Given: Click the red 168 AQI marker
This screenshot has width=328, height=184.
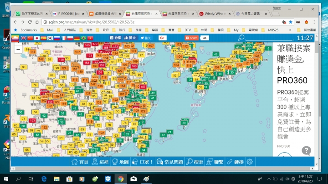Looking at the screenshot, I should pyautogui.click(x=134, y=66).
